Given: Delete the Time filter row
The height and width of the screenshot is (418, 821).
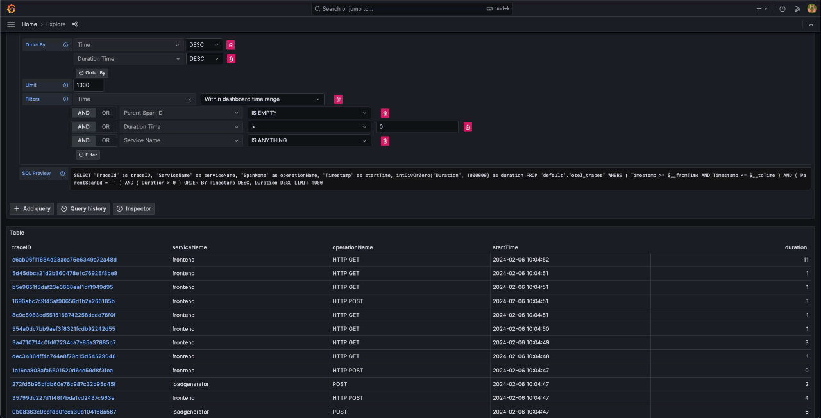Looking at the screenshot, I should [x=338, y=99].
